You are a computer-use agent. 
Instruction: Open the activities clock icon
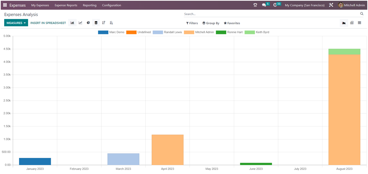tap(275, 5)
